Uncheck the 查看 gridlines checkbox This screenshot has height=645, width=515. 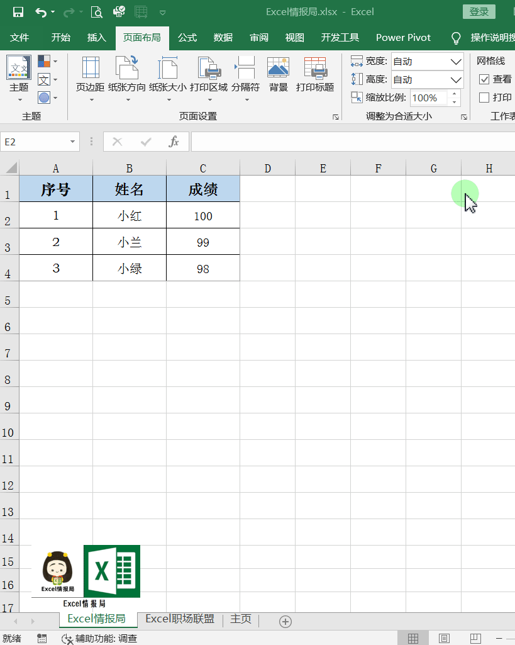[484, 79]
